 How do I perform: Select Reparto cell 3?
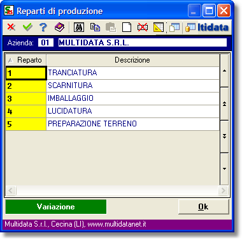pos(26,99)
